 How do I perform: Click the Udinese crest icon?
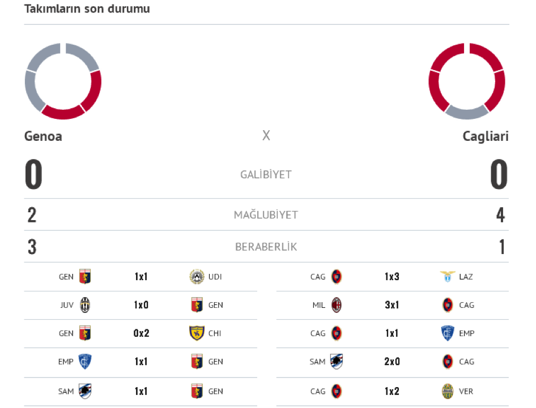click(x=197, y=277)
